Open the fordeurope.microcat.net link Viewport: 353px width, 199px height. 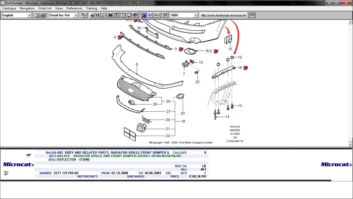(x=223, y=15)
